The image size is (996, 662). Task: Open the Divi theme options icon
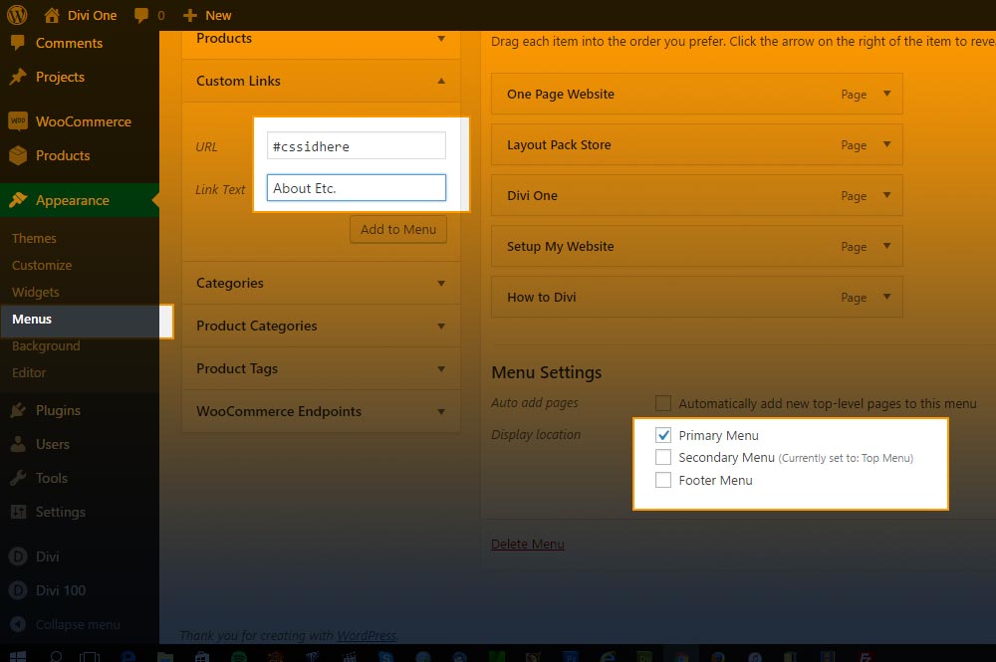click(18, 556)
